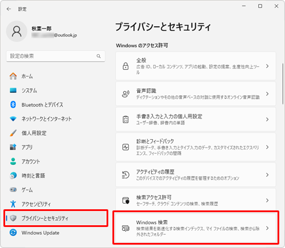
Task: Open 手書き入力と入力の個人用設定 title
Action: coord(169,116)
